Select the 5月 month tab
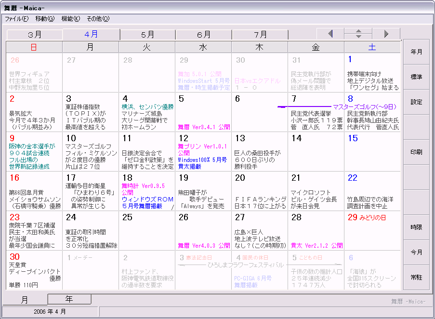 click(147, 35)
